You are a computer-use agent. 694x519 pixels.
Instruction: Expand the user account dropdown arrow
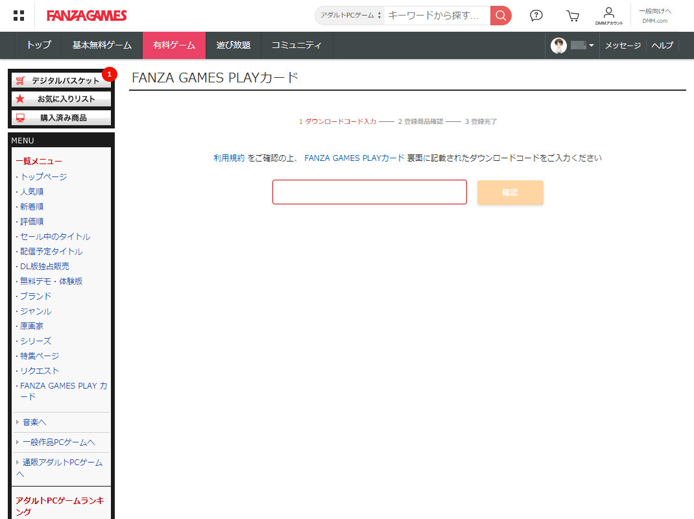592,45
